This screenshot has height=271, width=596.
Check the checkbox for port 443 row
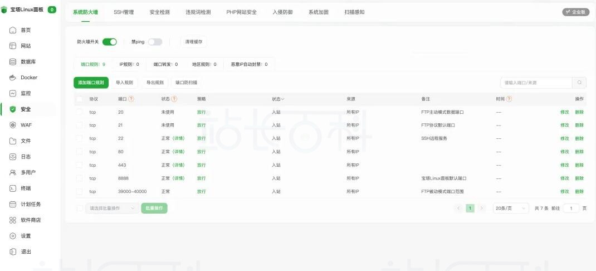point(80,165)
